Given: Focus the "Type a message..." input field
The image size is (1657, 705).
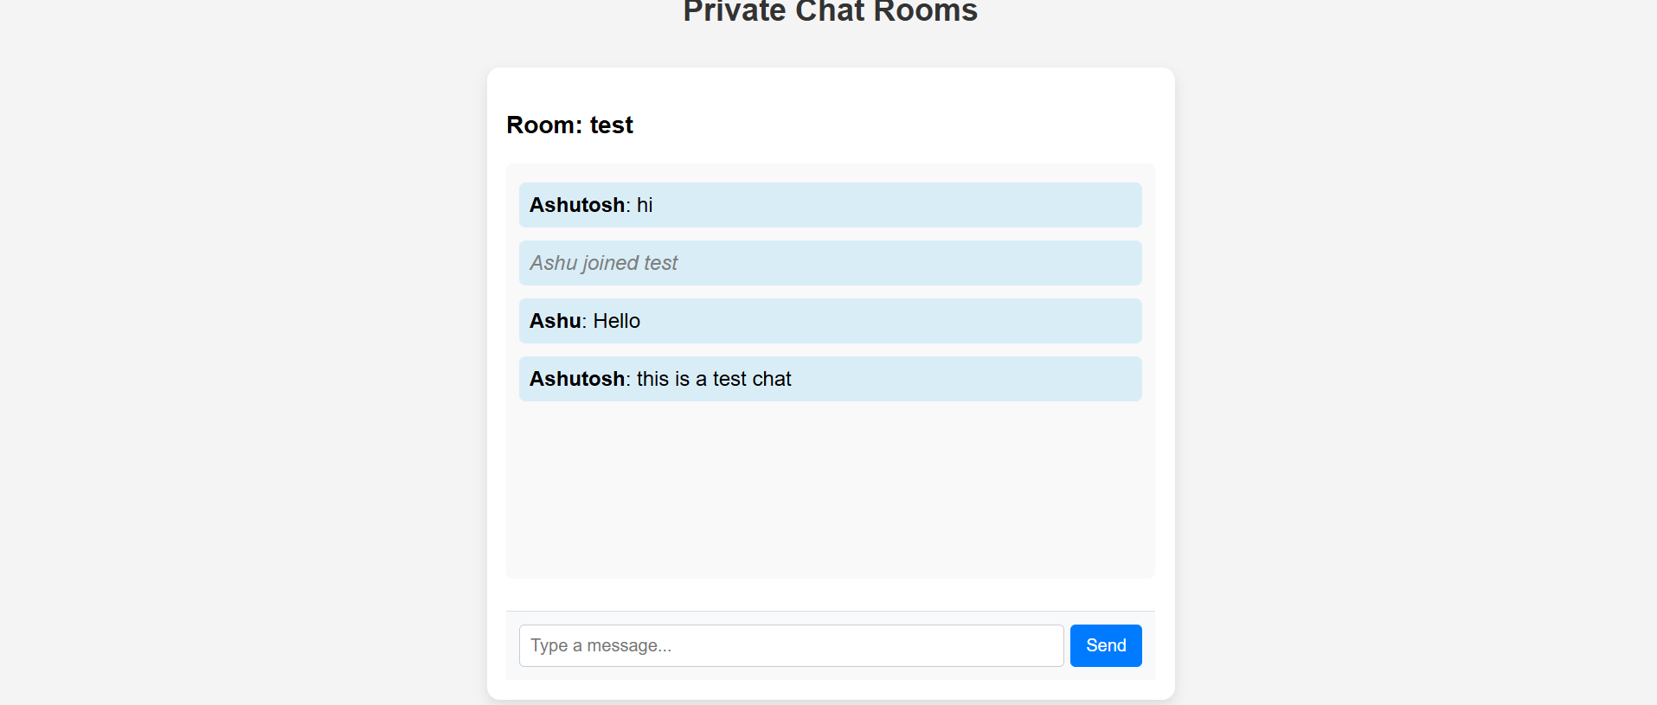Looking at the screenshot, I should click(x=791, y=645).
